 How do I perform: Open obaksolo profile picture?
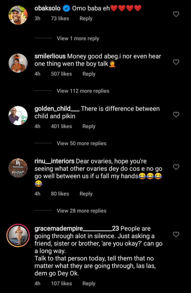[x=18, y=15]
